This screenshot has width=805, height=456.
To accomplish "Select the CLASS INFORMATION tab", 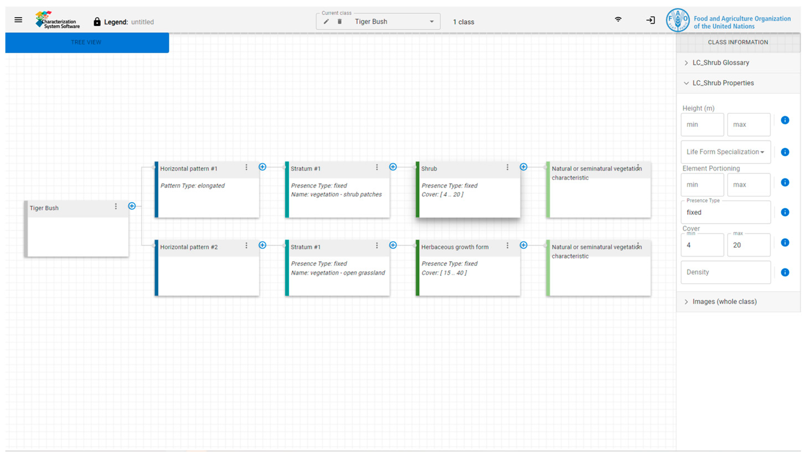I will point(738,42).
